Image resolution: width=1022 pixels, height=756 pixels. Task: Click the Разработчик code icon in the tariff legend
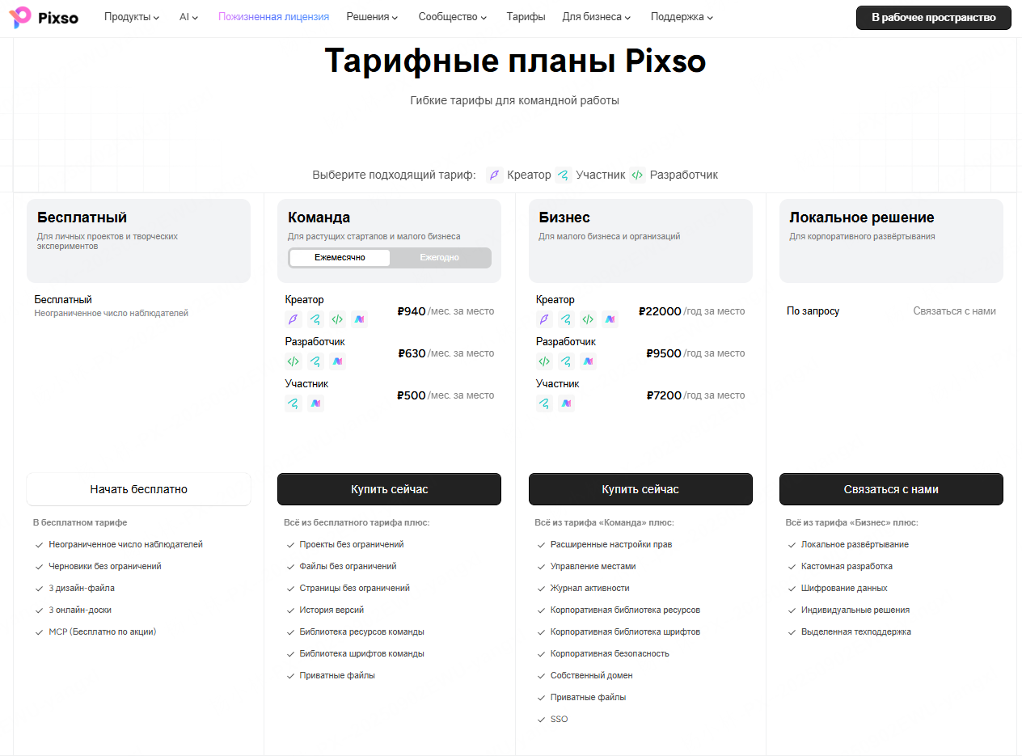tap(637, 175)
